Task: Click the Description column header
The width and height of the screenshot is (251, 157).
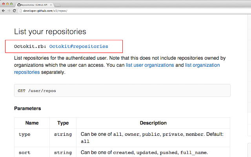Action: coord(153,123)
